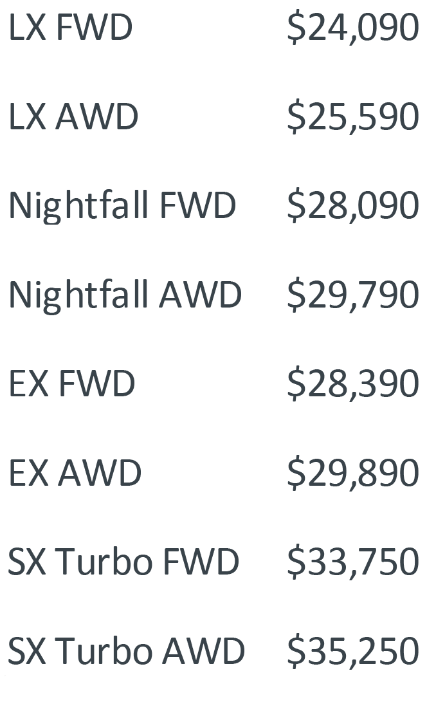This screenshot has height=709, width=445.
Task: Click the word Nightfall in the FWD row
Action: (78, 206)
